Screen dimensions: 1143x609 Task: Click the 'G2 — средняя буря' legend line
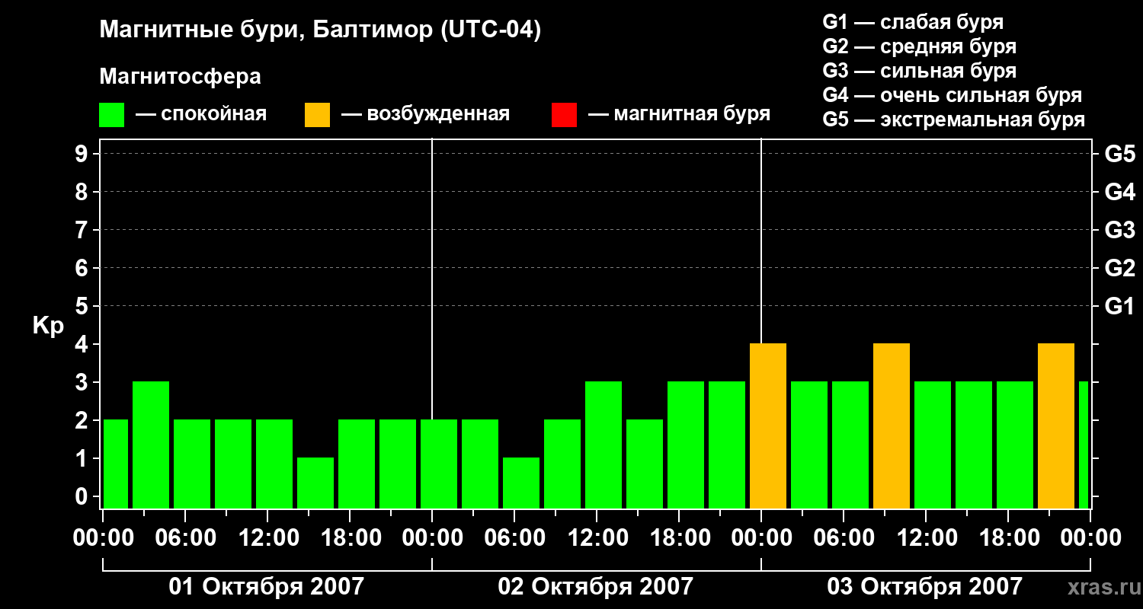tap(919, 46)
